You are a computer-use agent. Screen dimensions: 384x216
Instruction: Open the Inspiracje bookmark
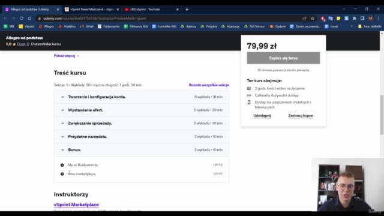[230, 26]
